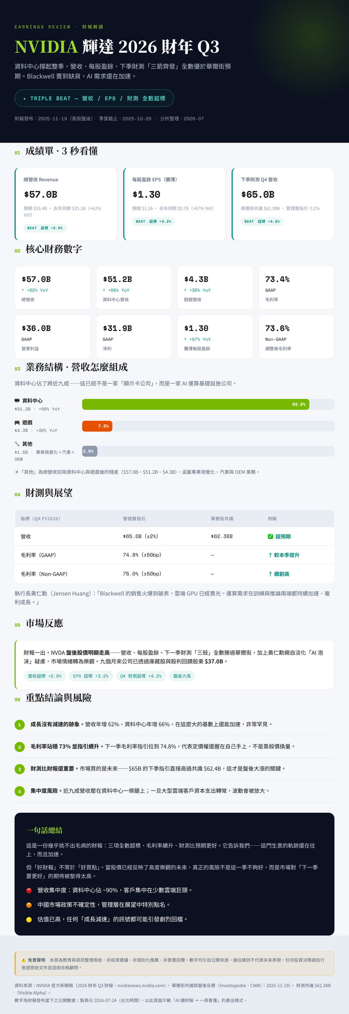Click the NVIDIA 輝達 2026 財年 Q3 title
The width and height of the screenshot is (349, 1014).
pyautogui.click(x=117, y=47)
